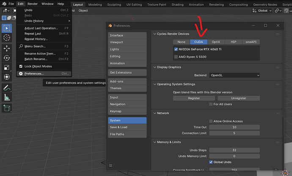Open the Add-ons preferences section
Viewport: 292px width, 176px height.
click(x=127, y=81)
